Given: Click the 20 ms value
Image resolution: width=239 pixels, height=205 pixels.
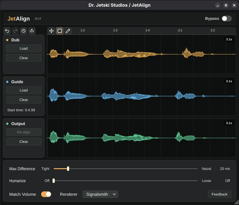Looking at the screenshot, I should point(225,169).
